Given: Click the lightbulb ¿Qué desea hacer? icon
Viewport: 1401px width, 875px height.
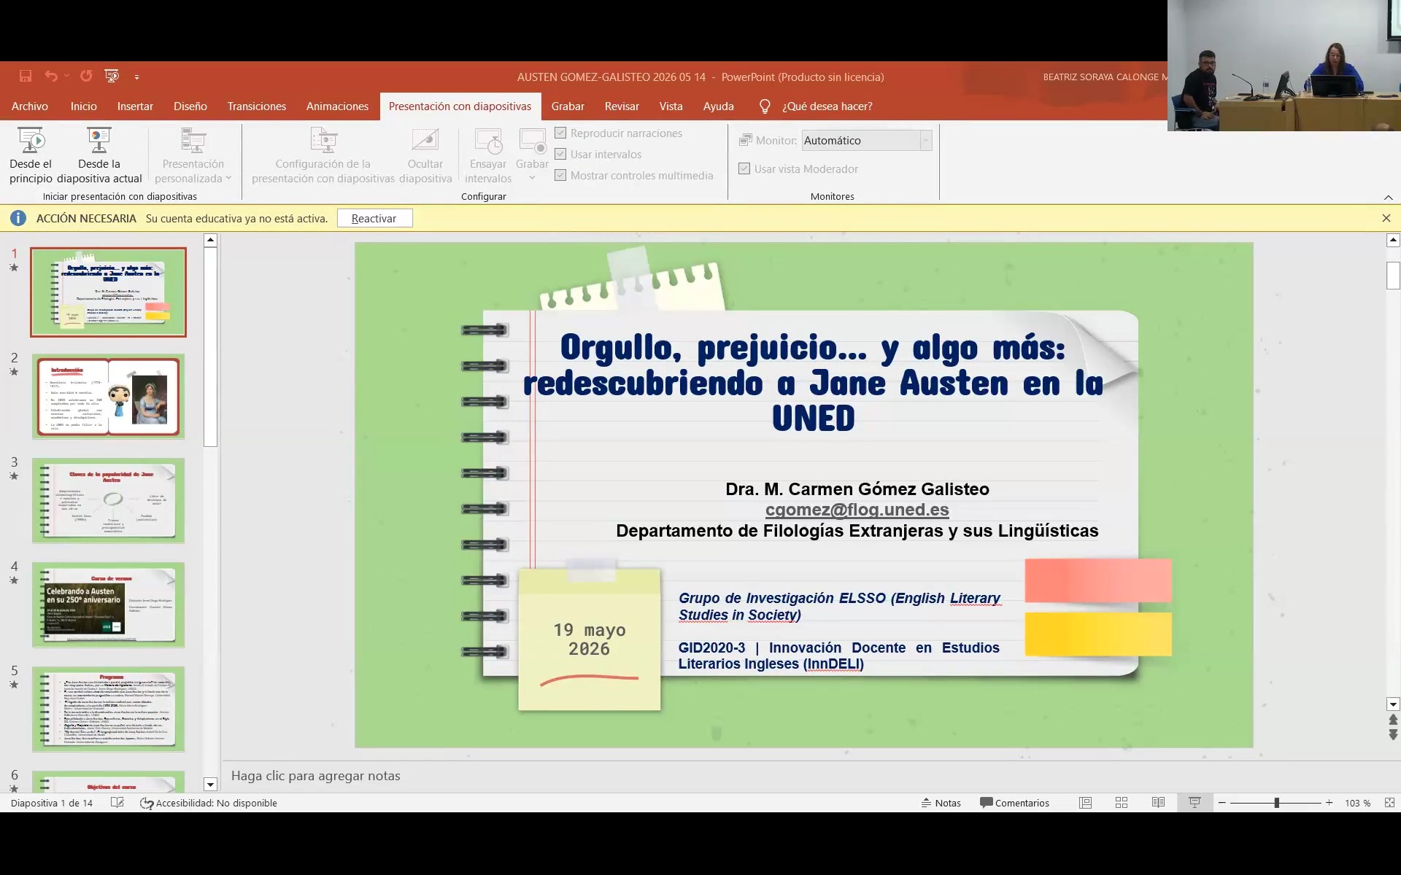Looking at the screenshot, I should pos(765,106).
